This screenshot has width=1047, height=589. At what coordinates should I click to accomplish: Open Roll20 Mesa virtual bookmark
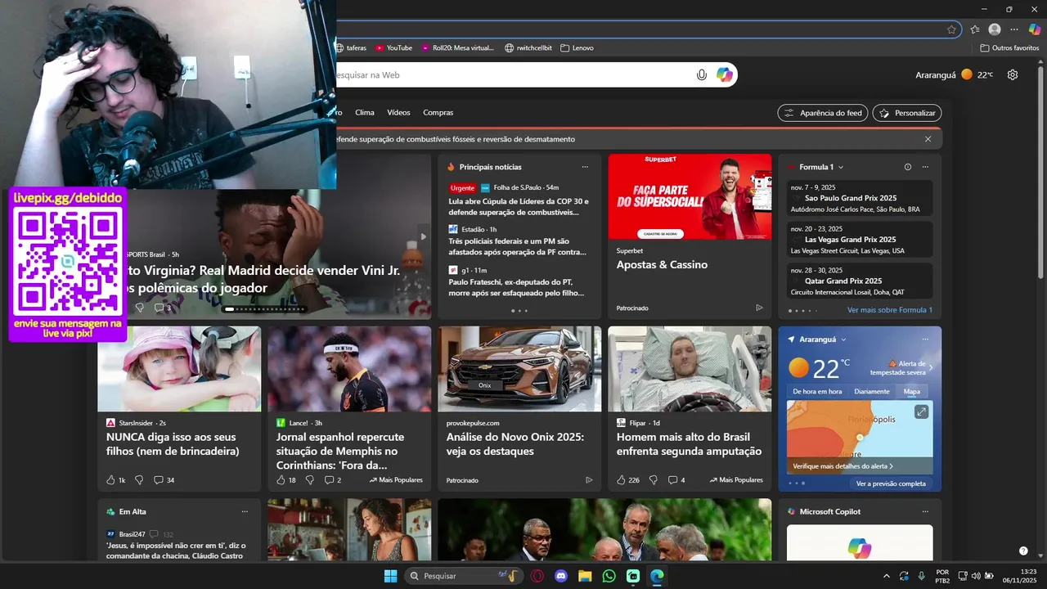[x=457, y=48]
